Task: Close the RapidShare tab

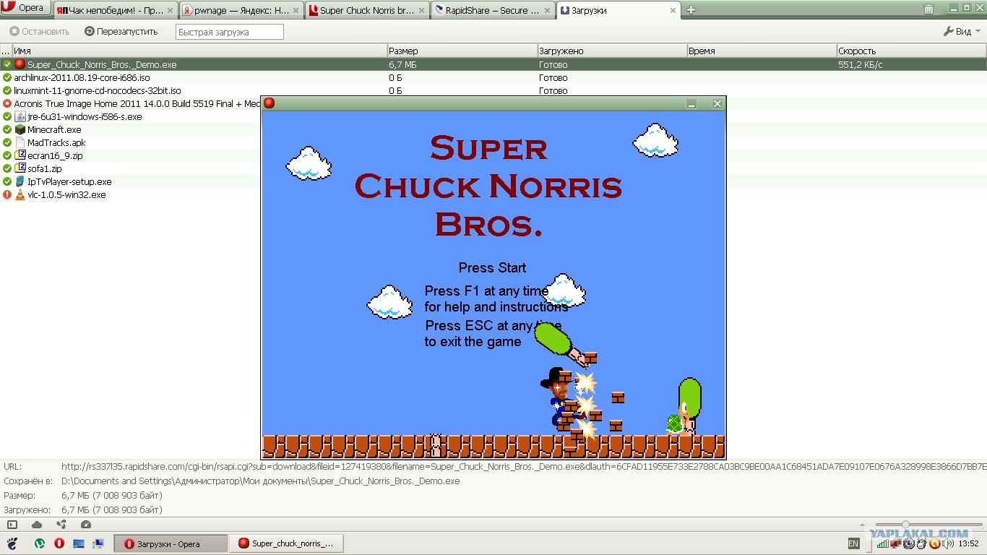Action: tap(547, 11)
